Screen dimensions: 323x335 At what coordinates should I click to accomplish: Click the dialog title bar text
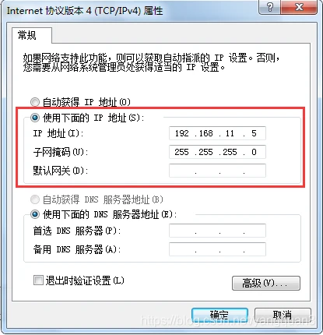pos(85,11)
